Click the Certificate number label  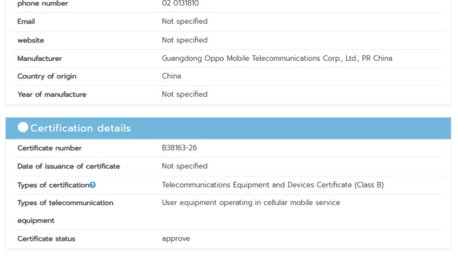point(49,148)
